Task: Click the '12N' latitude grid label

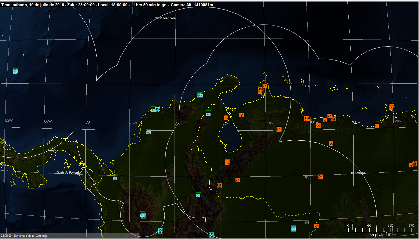Action: 307,86
